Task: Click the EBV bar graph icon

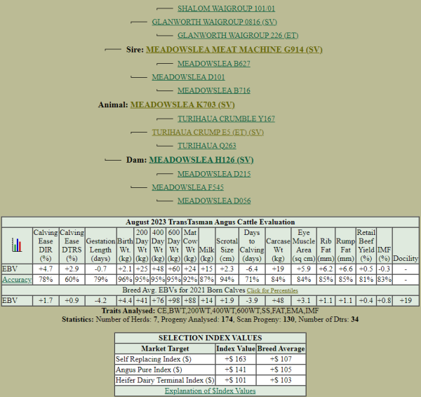Action: coord(15,245)
